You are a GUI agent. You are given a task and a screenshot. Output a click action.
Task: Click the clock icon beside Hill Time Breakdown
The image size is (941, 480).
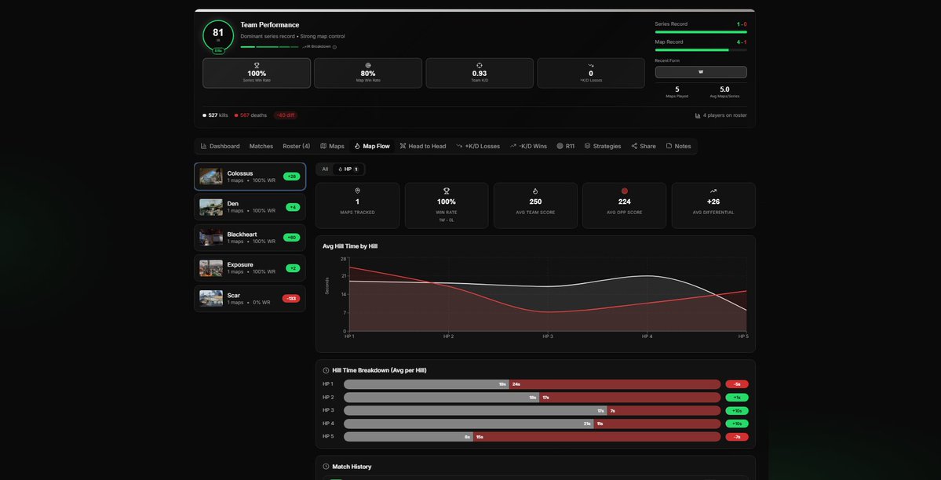326,370
